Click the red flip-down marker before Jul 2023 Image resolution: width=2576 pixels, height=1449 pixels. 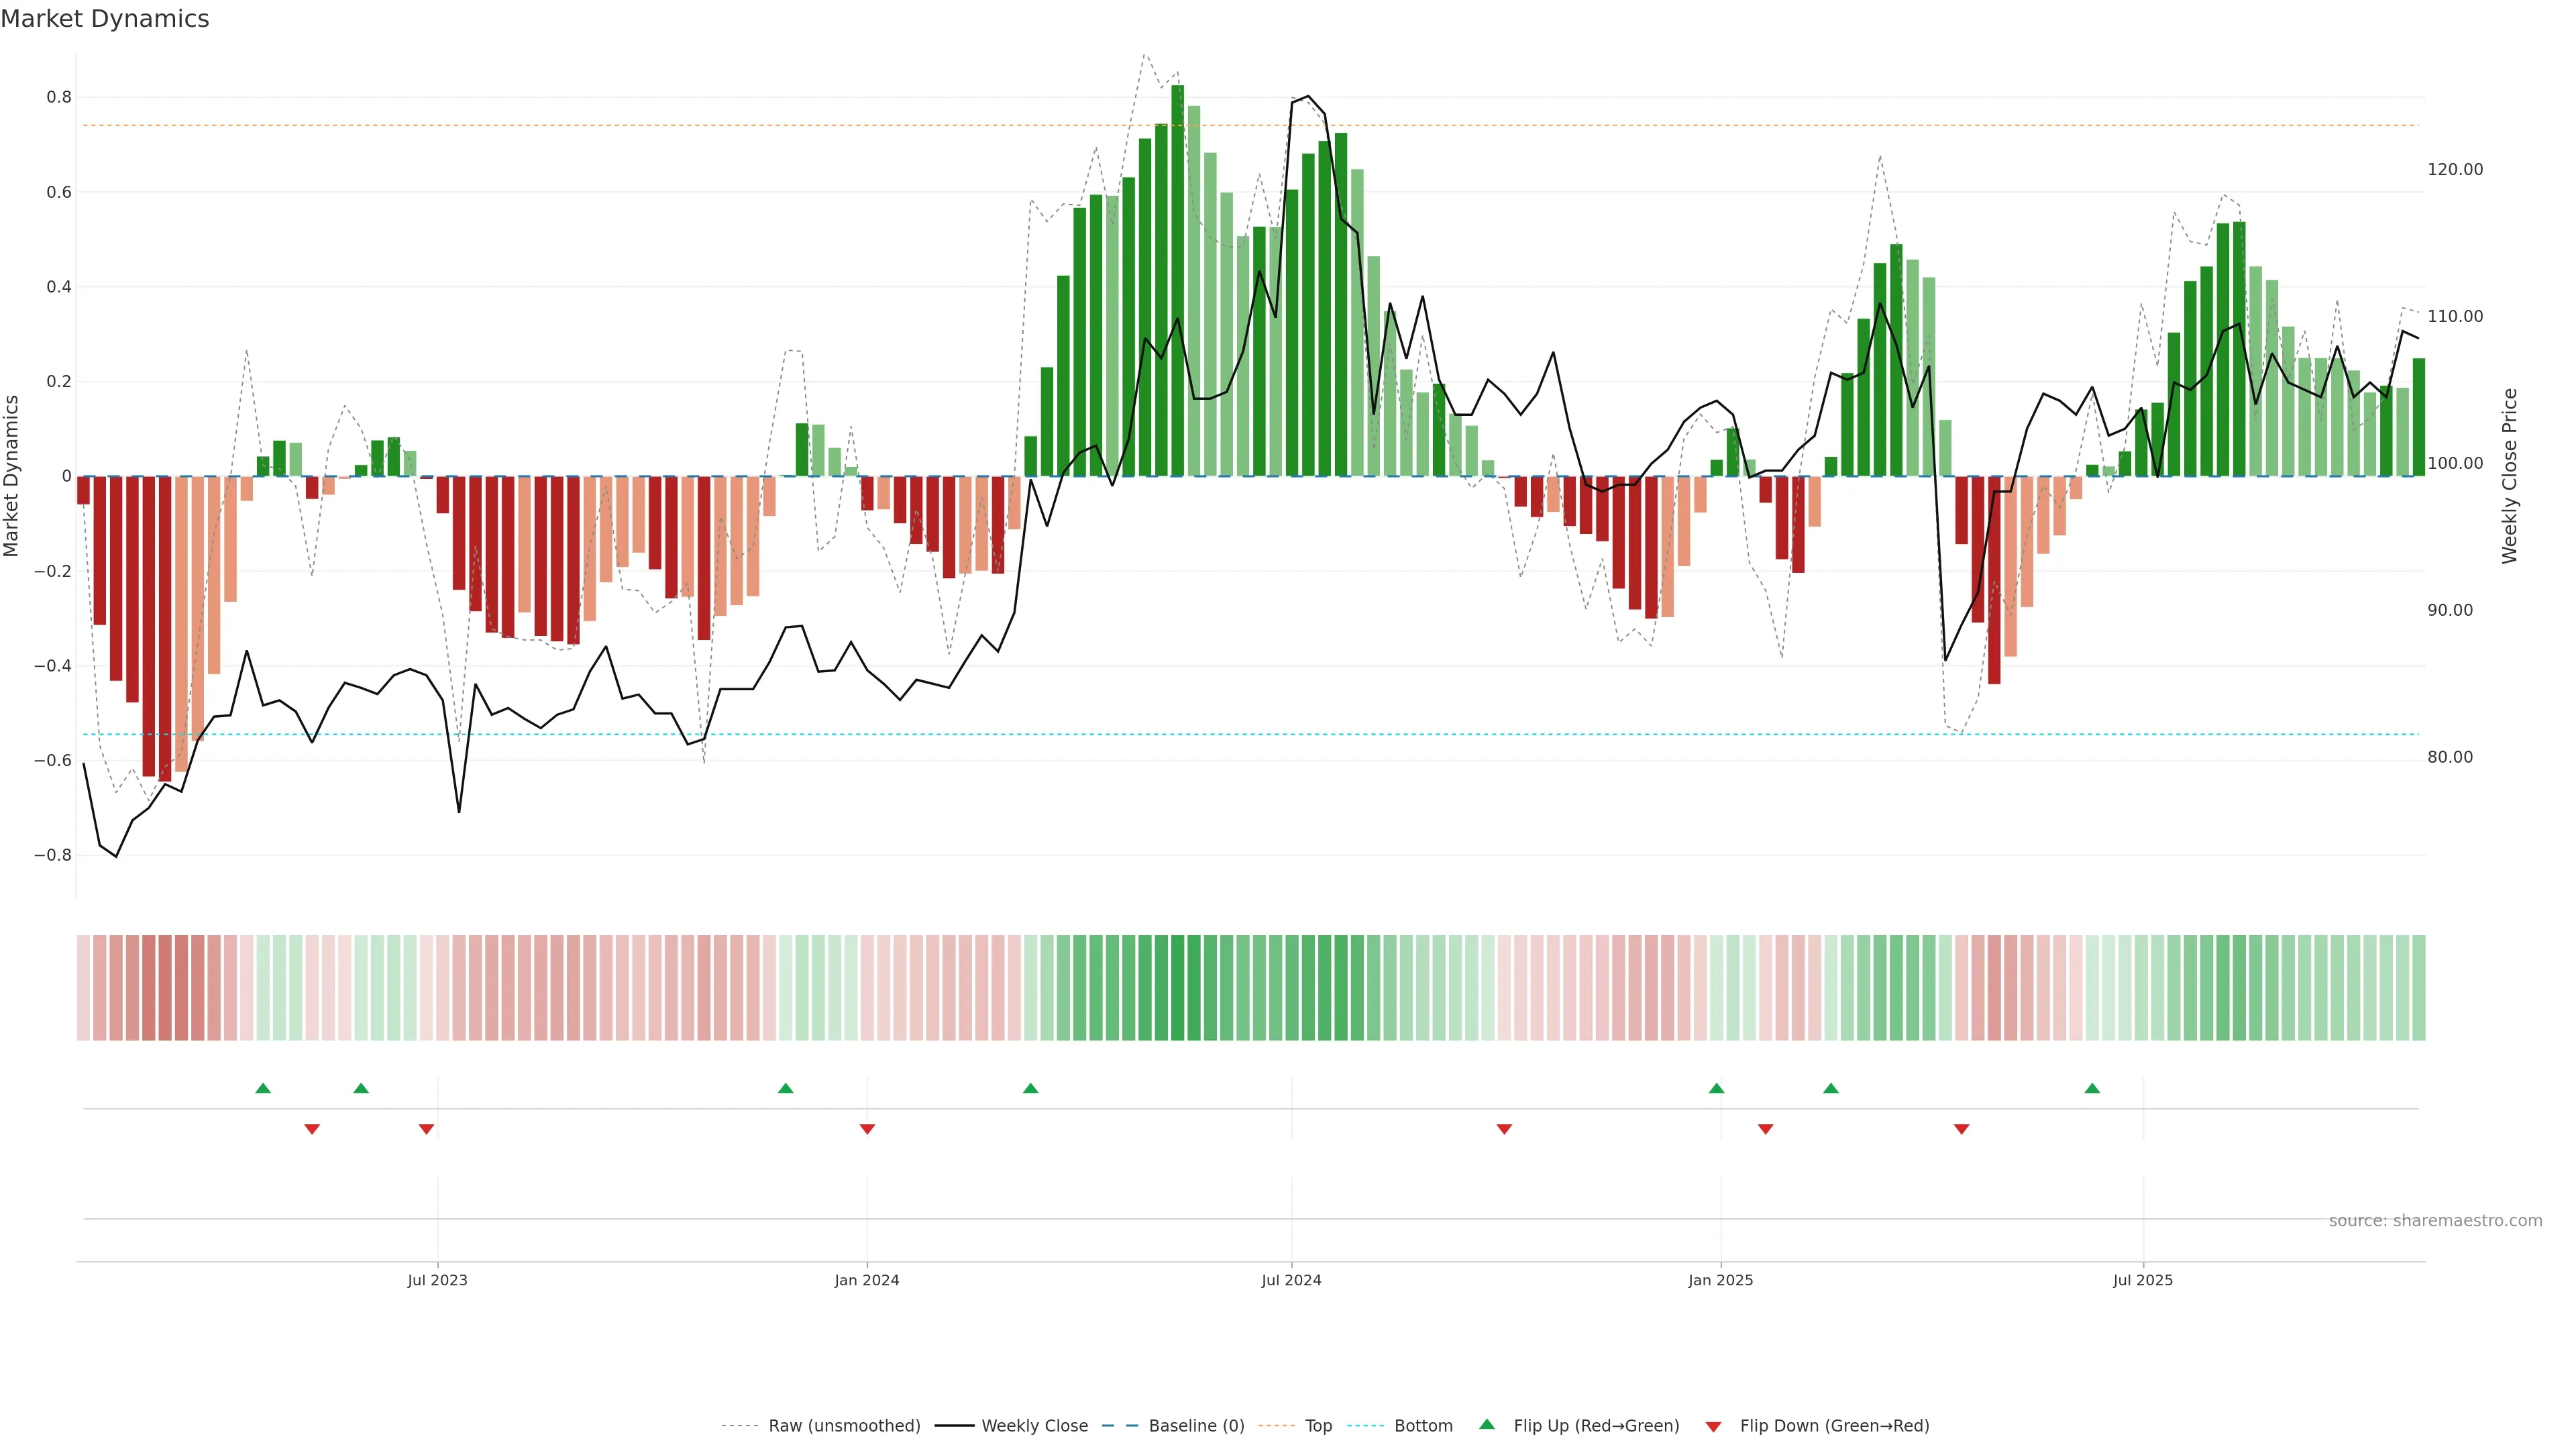pyautogui.click(x=426, y=1129)
